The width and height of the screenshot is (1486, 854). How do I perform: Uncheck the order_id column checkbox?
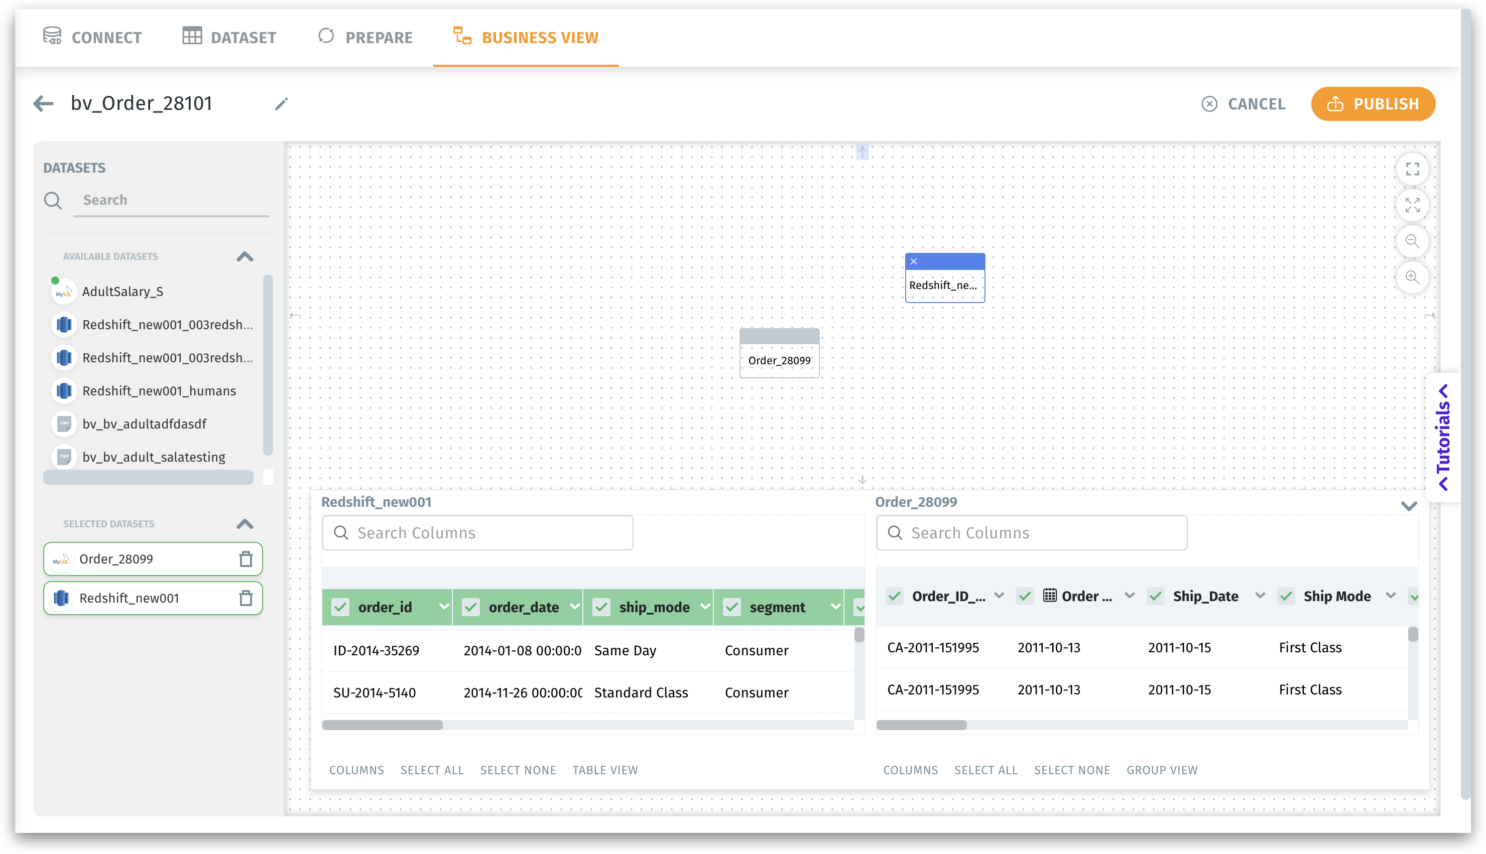tap(341, 607)
